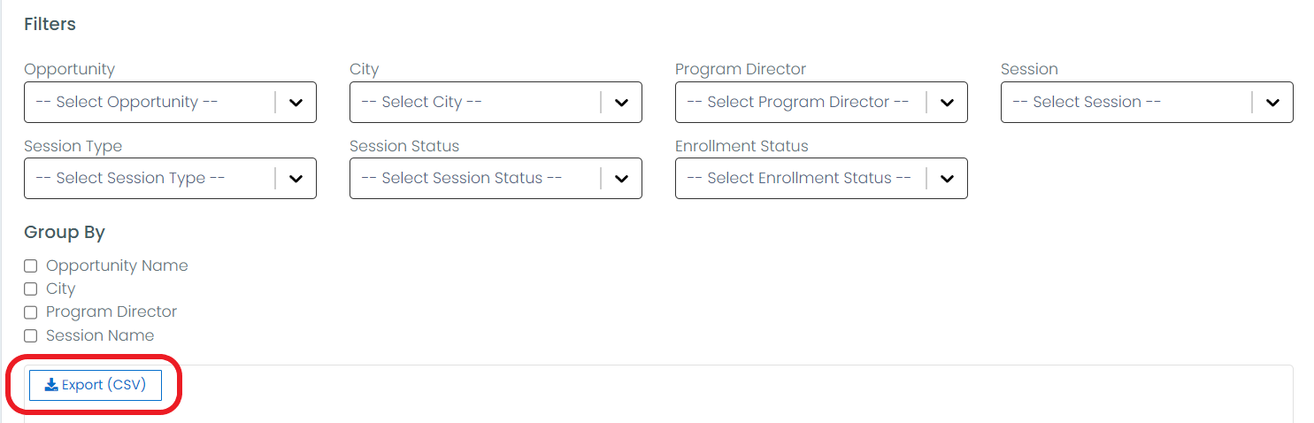Click the City dropdown chevron arrow

click(621, 103)
